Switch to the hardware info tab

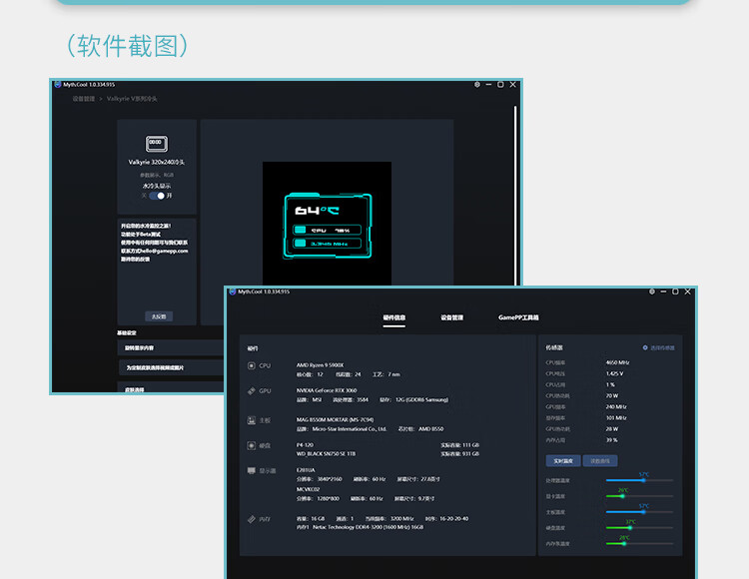point(394,317)
